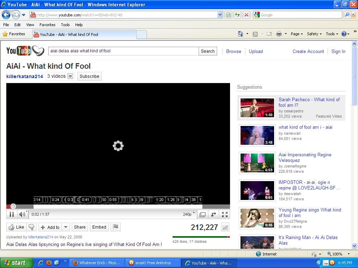Image resolution: width=358 pixels, height=268 pixels.
Task: Click the IE search magnifier icon
Action: (x=347, y=15)
